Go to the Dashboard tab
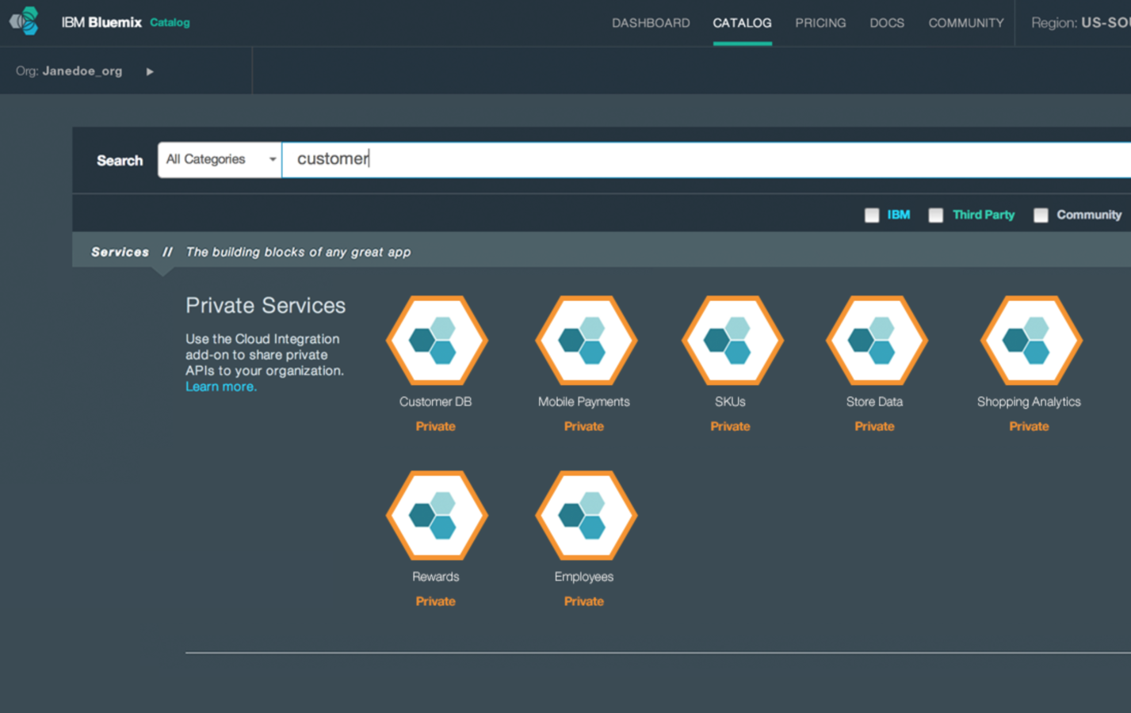The image size is (1131, 713). tap(651, 23)
